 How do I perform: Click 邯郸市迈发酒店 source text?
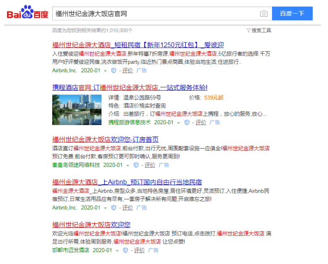pyautogui.click(x=71, y=250)
